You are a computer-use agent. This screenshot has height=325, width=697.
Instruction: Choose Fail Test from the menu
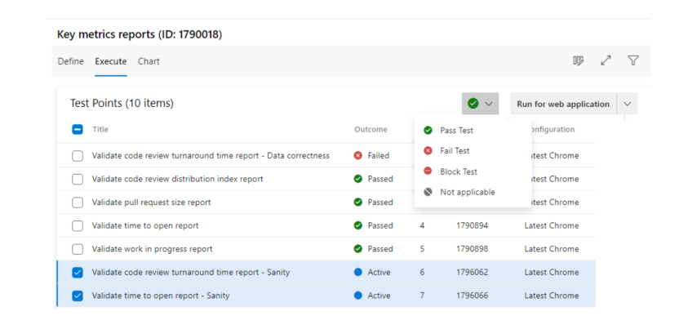pyautogui.click(x=473, y=151)
